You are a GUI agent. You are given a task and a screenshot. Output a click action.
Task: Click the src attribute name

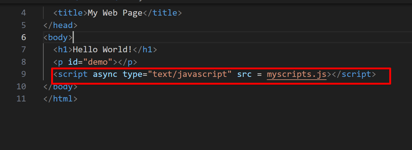(x=244, y=74)
